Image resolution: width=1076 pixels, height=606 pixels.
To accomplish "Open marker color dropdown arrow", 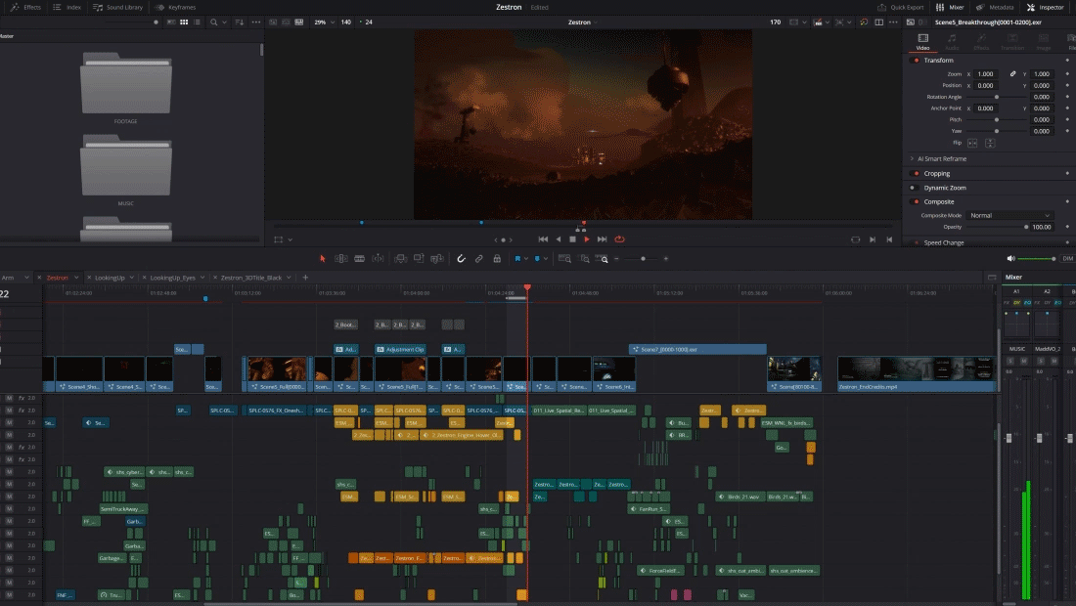I will click(546, 259).
